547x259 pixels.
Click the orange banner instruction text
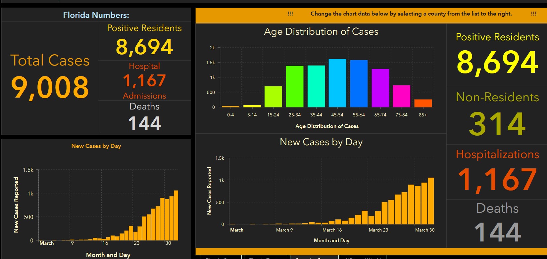click(x=411, y=14)
